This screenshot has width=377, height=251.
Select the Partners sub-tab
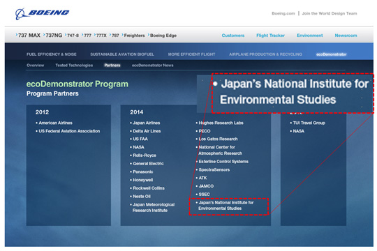tap(112, 66)
